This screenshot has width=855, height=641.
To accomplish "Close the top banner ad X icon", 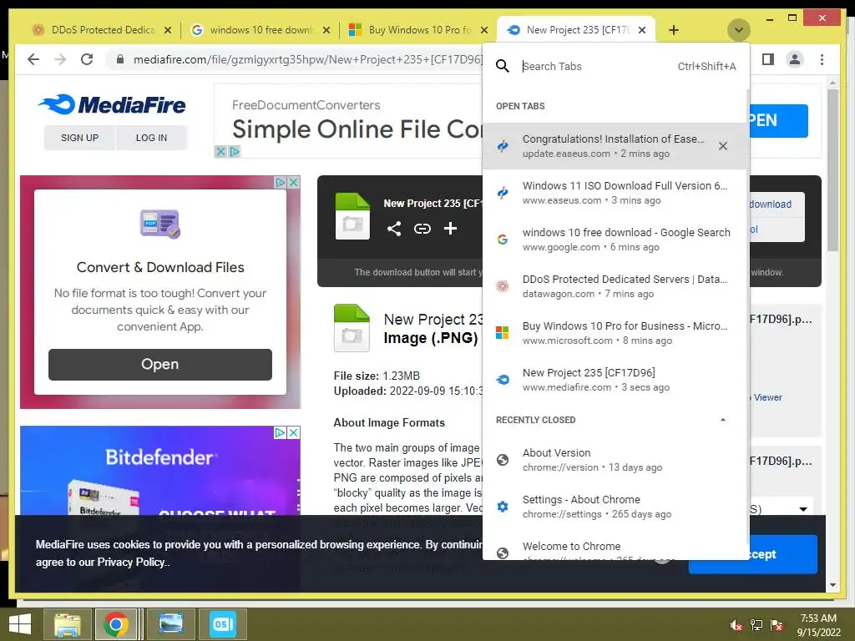I will point(220,152).
